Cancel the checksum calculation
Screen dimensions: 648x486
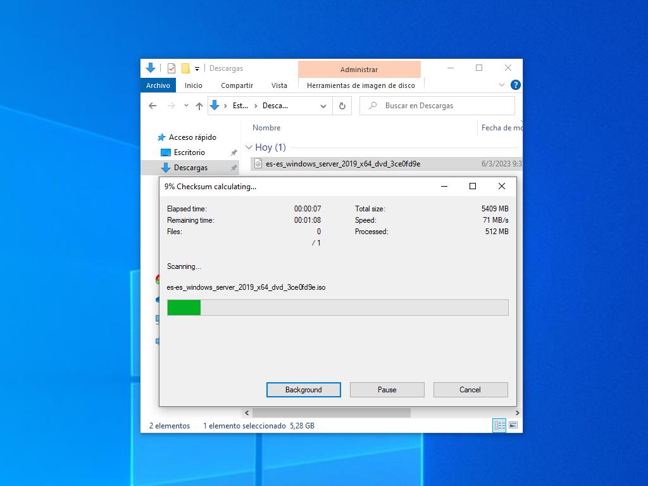[470, 390]
